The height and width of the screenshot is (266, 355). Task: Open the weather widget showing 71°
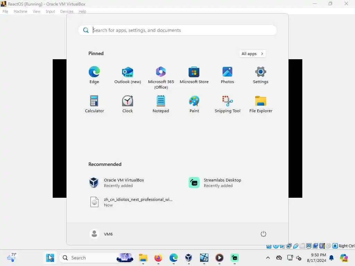12,257
